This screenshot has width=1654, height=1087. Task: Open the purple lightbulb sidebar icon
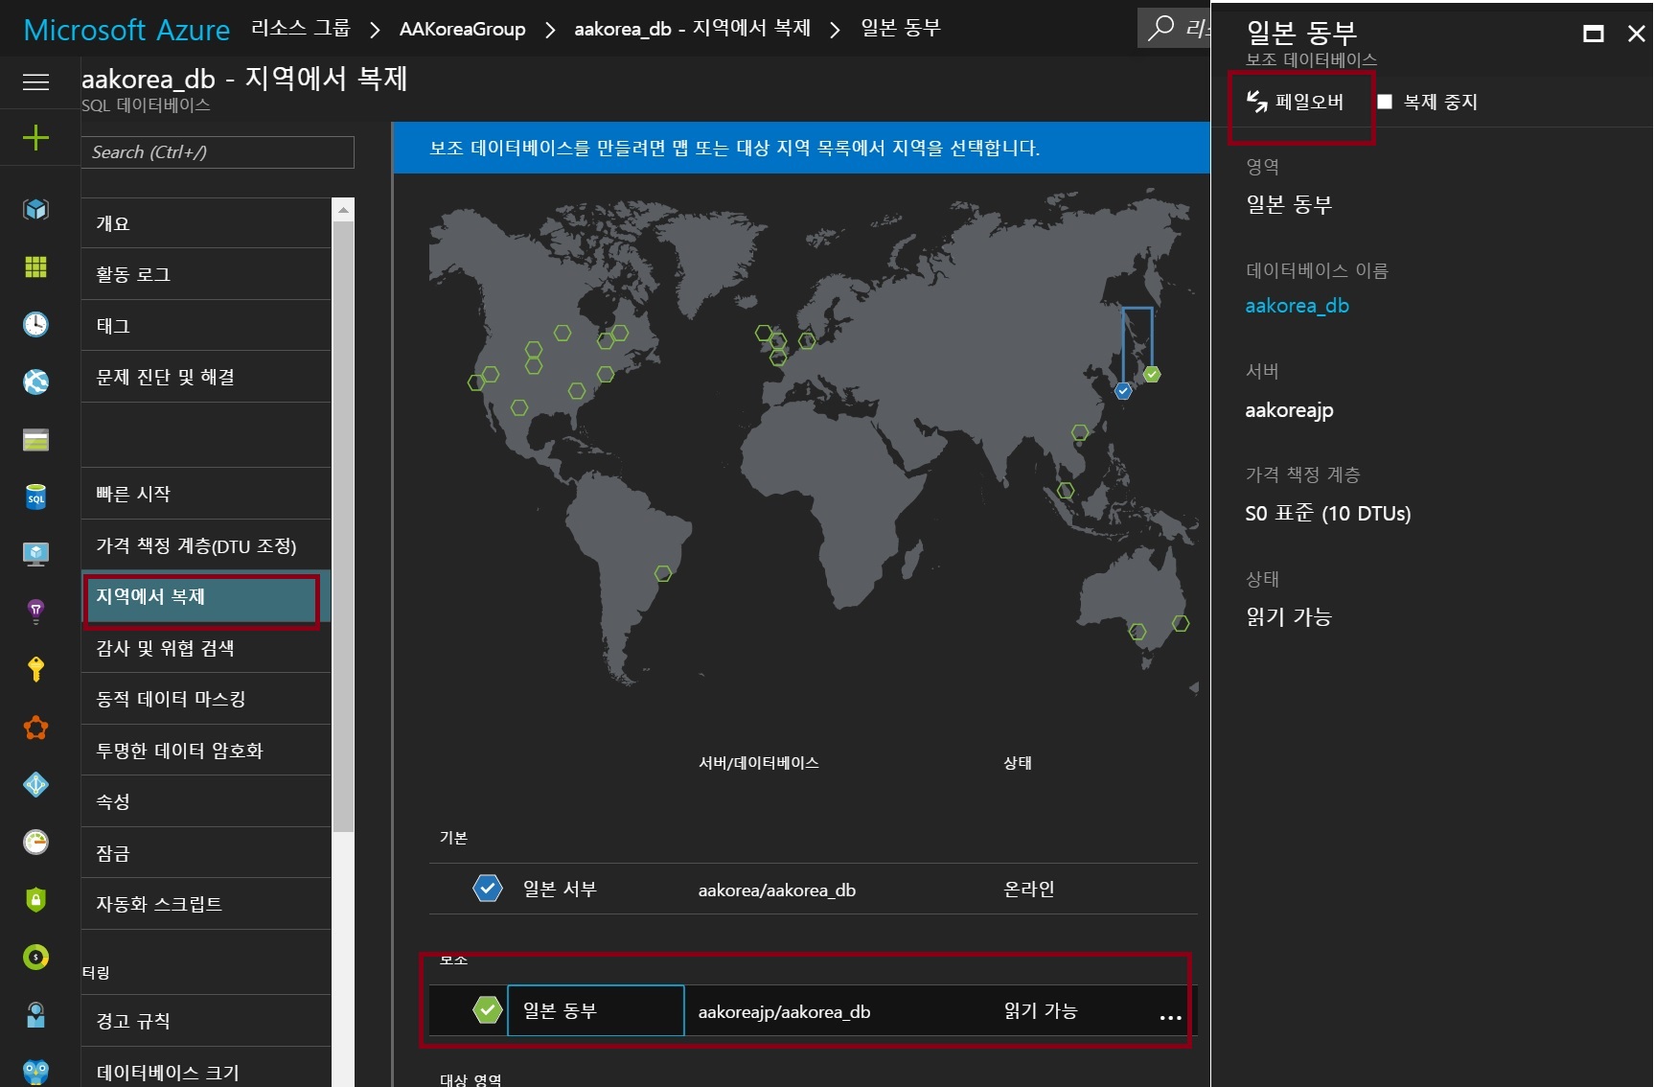[35, 612]
